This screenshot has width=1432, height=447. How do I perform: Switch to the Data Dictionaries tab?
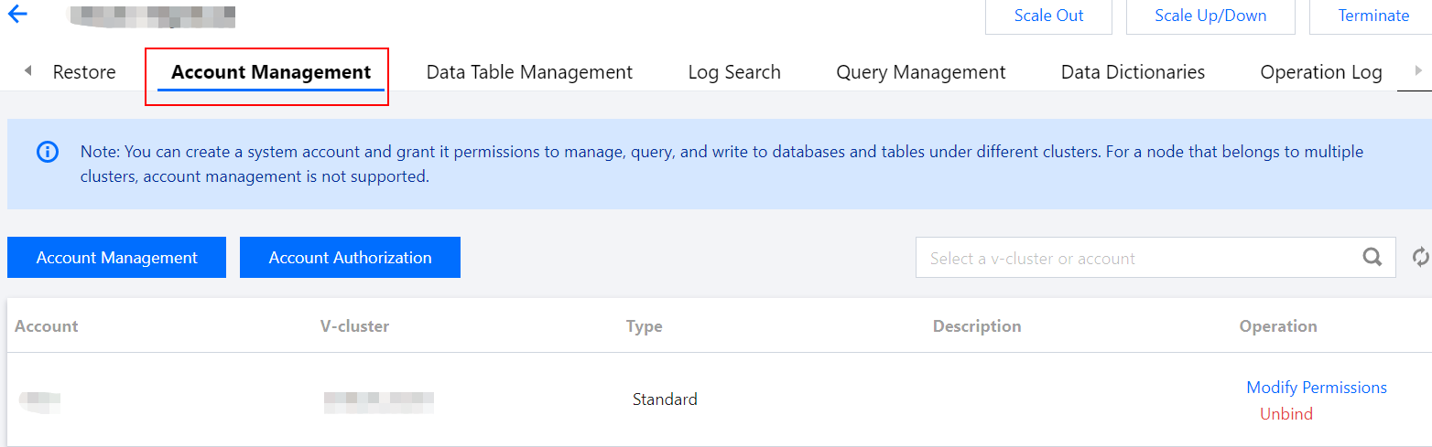point(1133,72)
